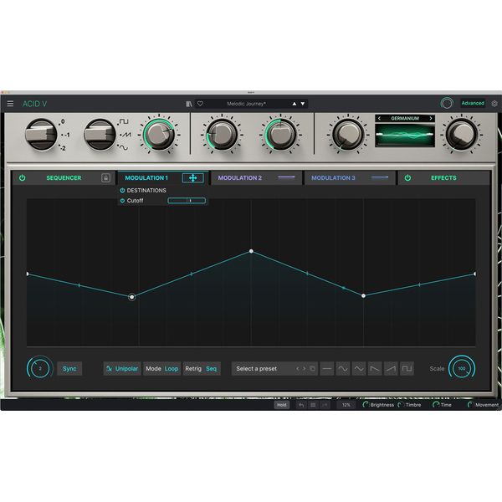
Task: Click the undo arrow in status bar
Action: pos(301,405)
